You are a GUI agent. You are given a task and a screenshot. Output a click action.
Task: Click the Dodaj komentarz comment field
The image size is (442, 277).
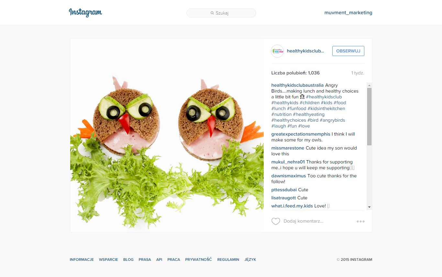tap(317, 221)
